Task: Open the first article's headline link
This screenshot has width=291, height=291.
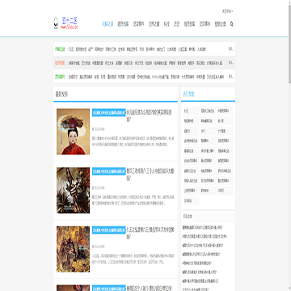Action: tap(150, 116)
